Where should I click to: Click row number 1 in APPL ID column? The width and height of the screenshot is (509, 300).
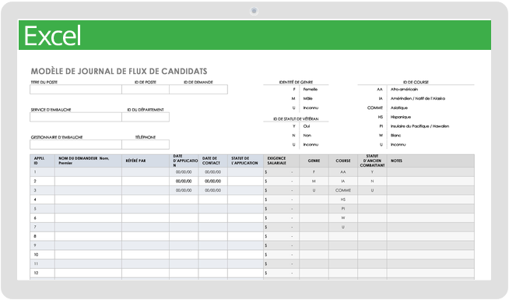click(x=42, y=172)
